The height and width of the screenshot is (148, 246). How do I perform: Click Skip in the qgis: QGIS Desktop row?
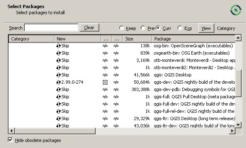point(65,75)
